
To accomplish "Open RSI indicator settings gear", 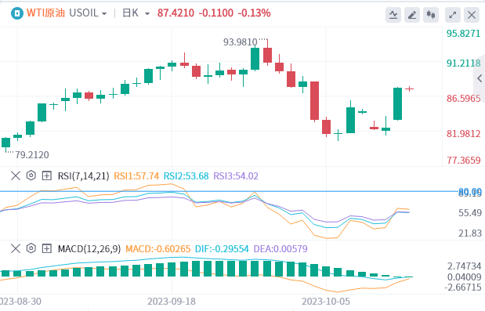I will point(31,175).
